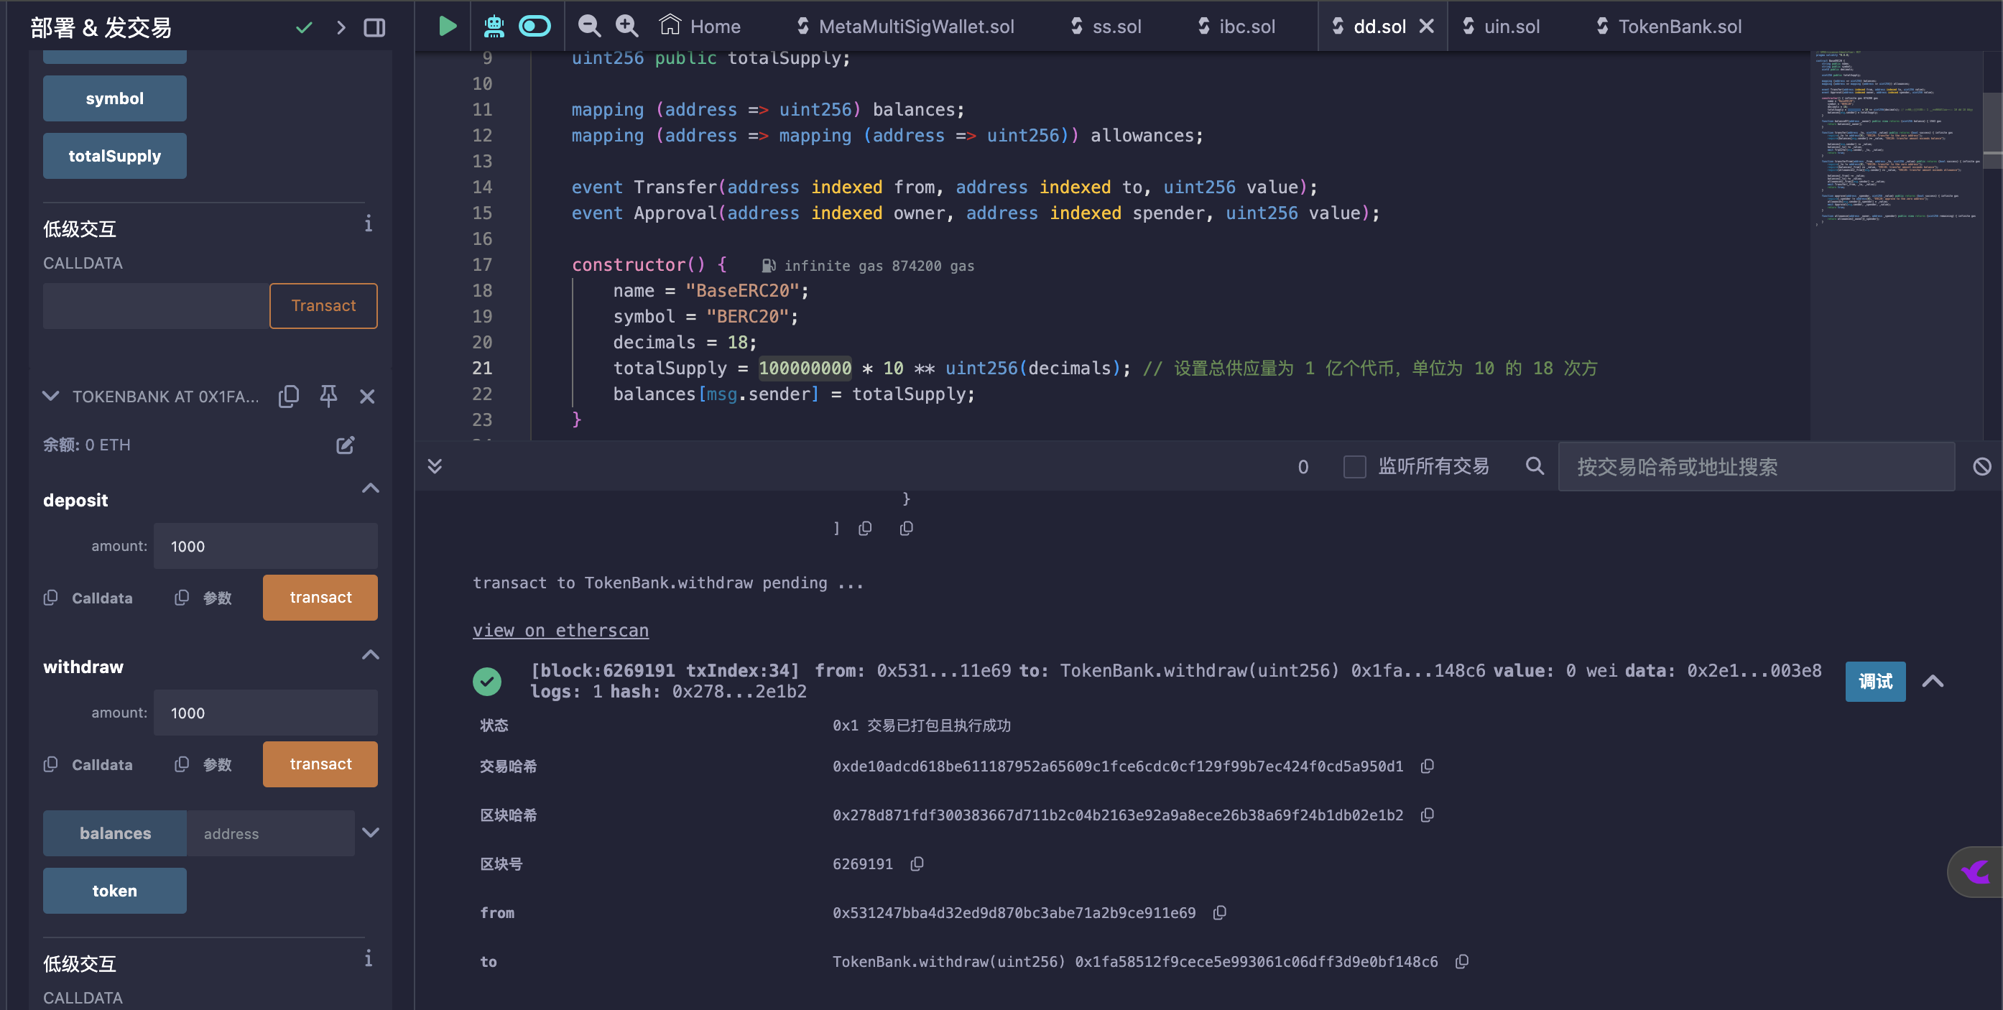2003x1010 pixels.
Task: Copy the transaction hash (交易哈希)
Action: pyautogui.click(x=1427, y=766)
